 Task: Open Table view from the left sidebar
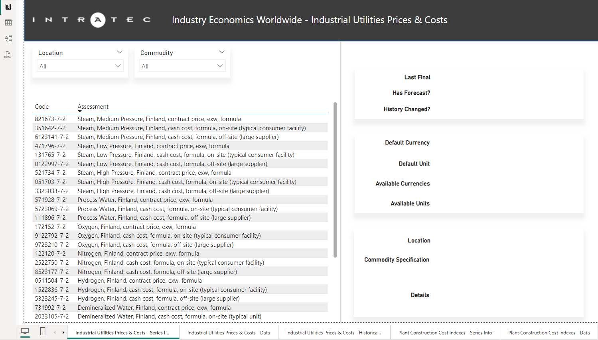(x=8, y=23)
